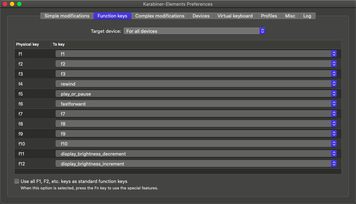The height and width of the screenshot is (204, 356).
Task: Select the Function keys tab
Action: (x=112, y=16)
